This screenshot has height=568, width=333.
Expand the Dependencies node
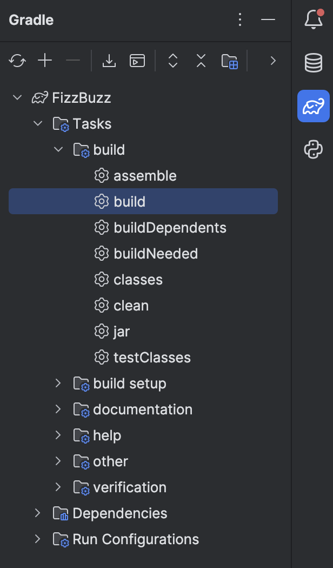pyautogui.click(x=37, y=513)
